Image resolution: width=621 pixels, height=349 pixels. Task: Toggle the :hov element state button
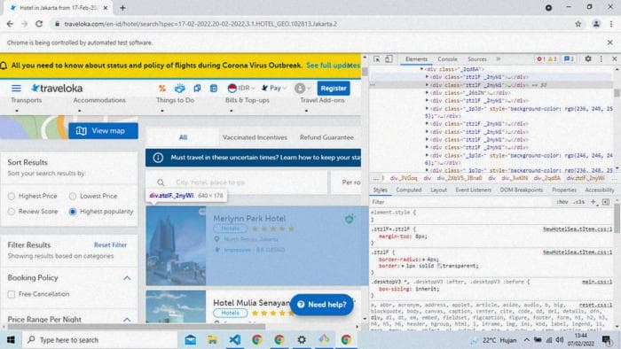coord(562,202)
